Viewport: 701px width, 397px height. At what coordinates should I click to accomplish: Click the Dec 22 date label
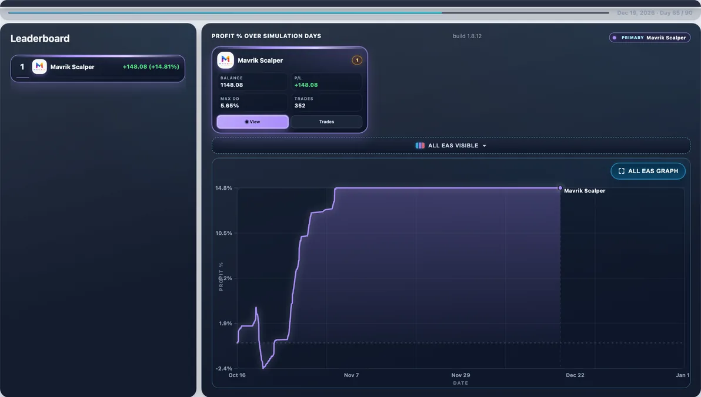pos(575,375)
